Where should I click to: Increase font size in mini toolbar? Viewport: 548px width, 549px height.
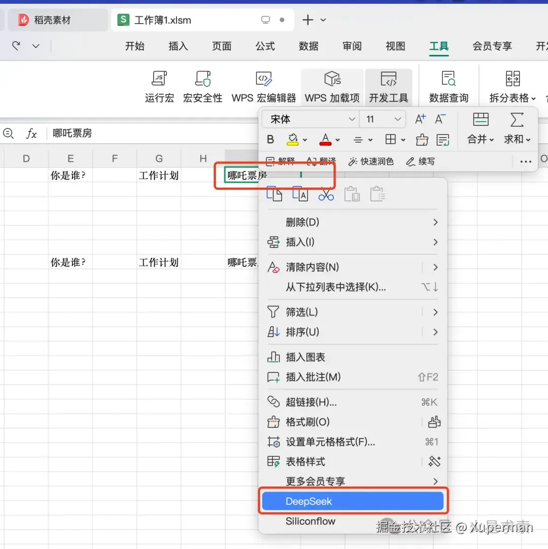pyautogui.click(x=420, y=119)
